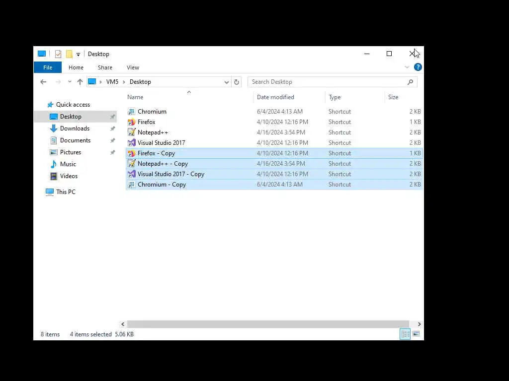509x381 pixels.
Task: Select This PC in navigation pane
Action: (x=66, y=192)
